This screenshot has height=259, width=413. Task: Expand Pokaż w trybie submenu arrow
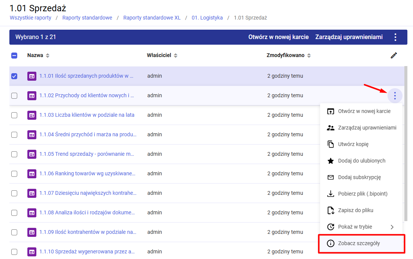[392, 227]
